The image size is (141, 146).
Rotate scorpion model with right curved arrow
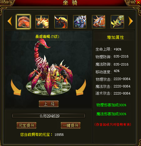(x=81, y=87)
